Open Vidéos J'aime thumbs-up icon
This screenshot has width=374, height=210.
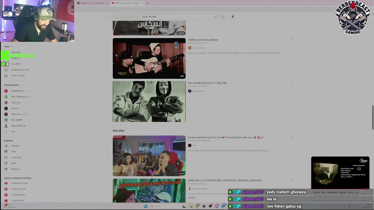(x=6, y=76)
